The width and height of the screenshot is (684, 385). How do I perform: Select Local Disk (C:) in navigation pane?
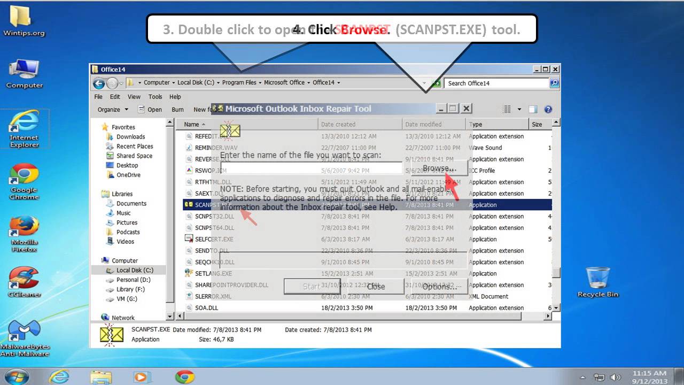pos(135,271)
